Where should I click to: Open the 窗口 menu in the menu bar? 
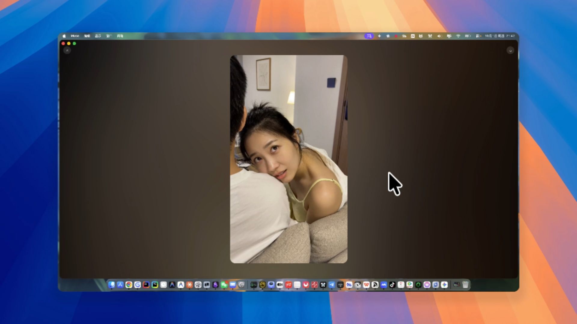pos(109,36)
